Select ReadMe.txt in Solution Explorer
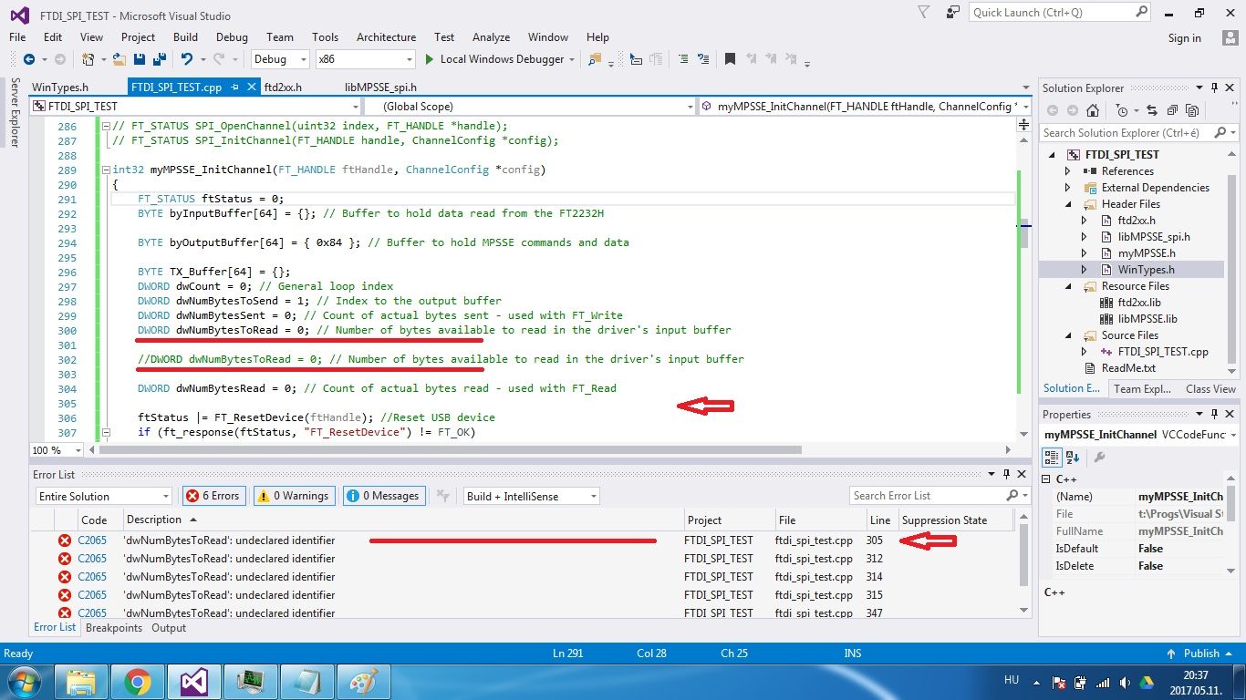Viewport: 1246px width, 700px height. tap(1128, 368)
